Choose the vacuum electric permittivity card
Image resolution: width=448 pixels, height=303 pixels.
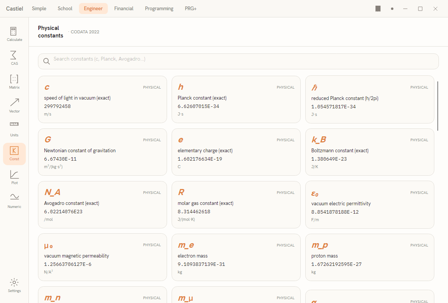370,205
